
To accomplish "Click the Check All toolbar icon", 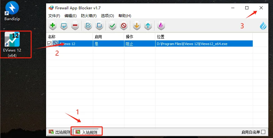I will click(x=88, y=25).
